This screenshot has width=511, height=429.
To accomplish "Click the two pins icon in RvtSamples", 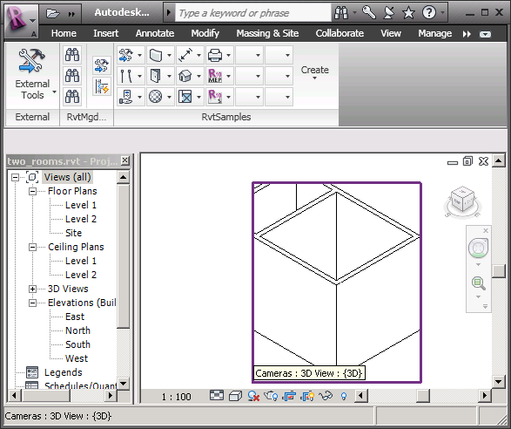I will pyautogui.click(x=126, y=76).
